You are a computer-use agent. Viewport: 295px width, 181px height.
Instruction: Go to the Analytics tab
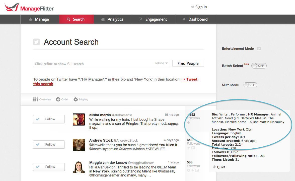113,19
